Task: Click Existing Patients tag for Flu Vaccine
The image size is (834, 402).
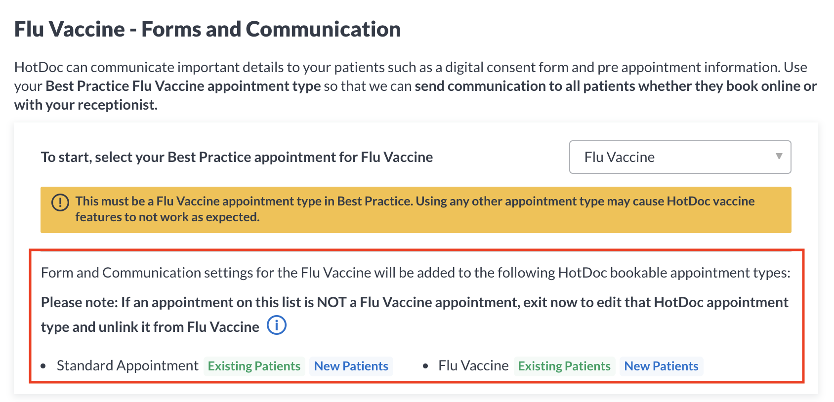Action: click(x=564, y=366)
